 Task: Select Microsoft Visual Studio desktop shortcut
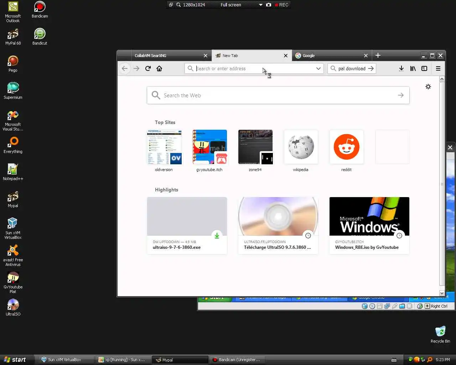[13, 120]
